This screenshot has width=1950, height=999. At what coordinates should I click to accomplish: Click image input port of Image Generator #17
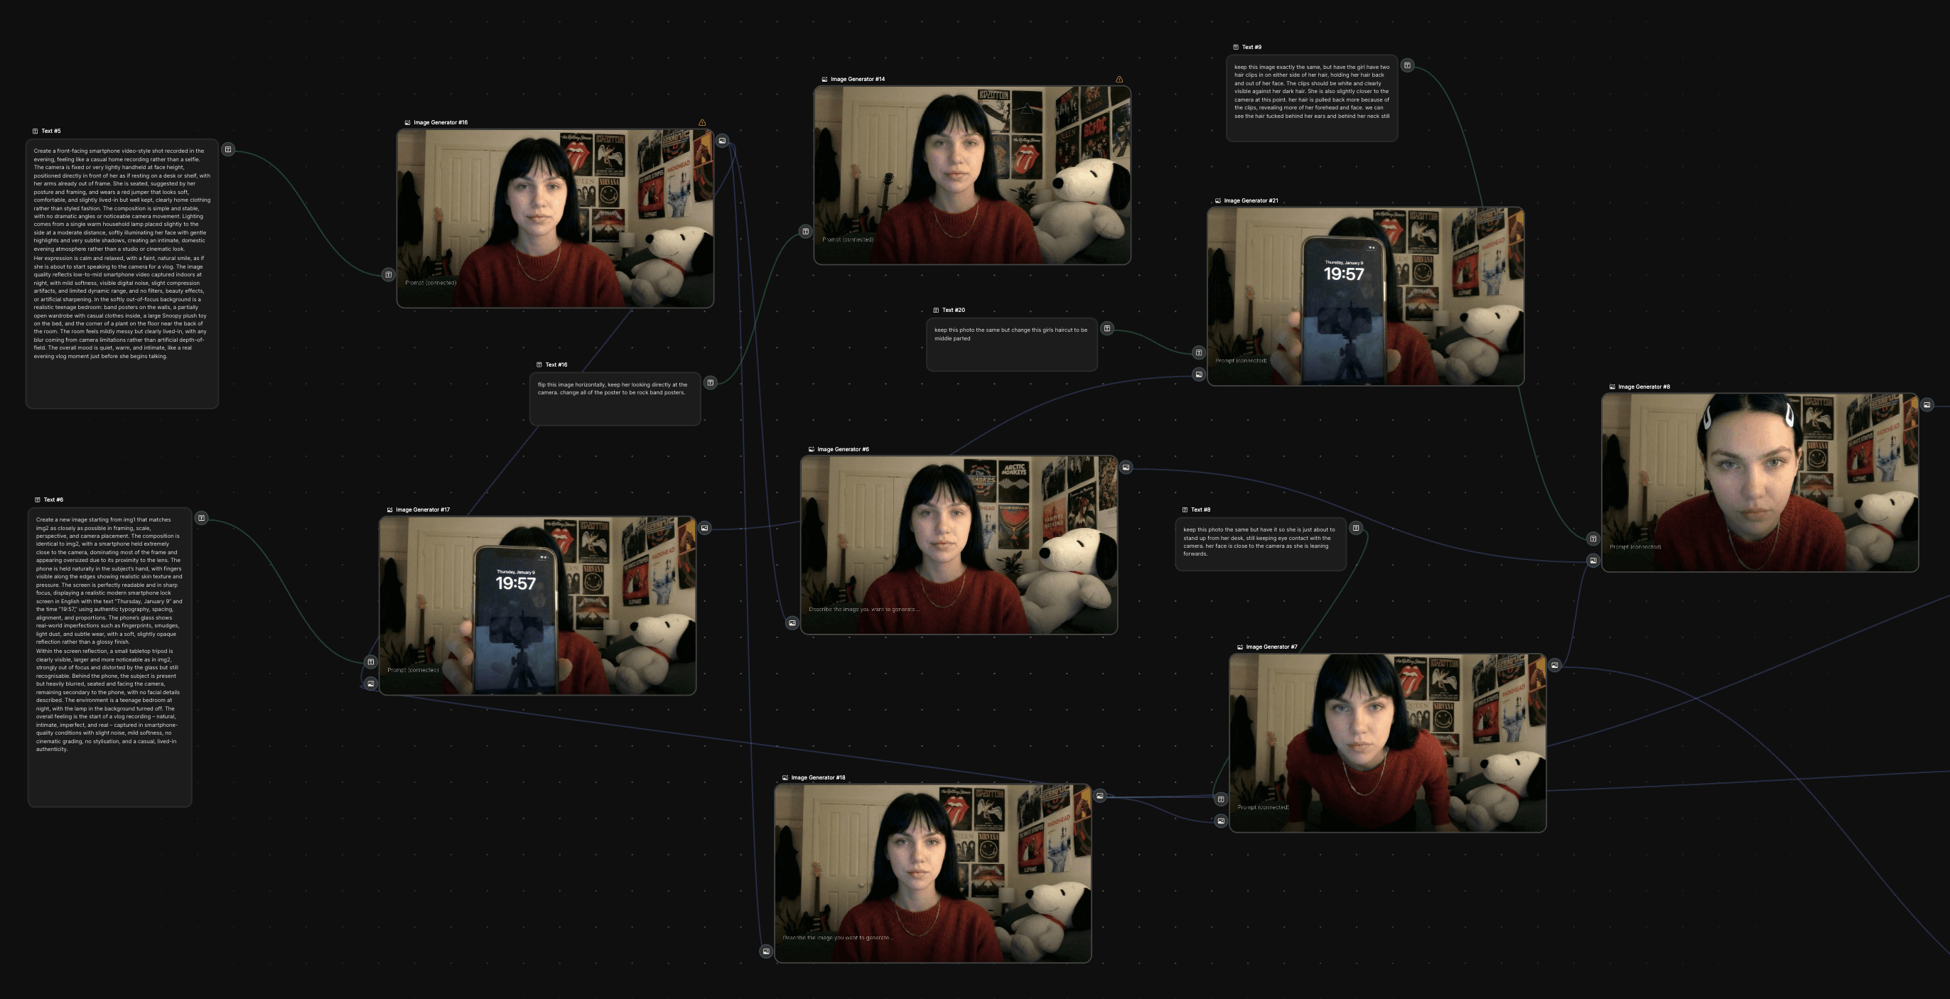pos(370,684)
